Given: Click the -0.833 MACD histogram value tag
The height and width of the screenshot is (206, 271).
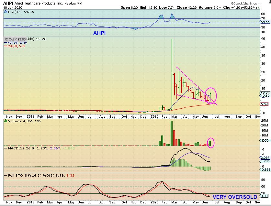Looking at the screenshot, I should pos(265,169).
